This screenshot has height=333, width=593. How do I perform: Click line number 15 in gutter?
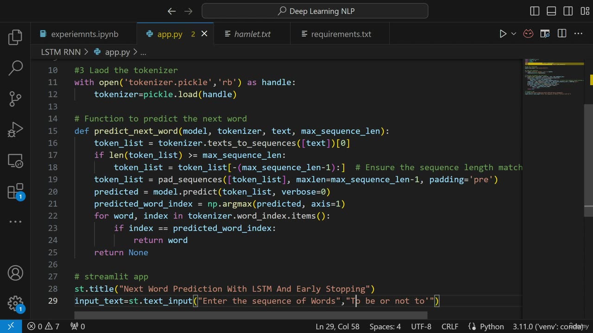click(53, 131)
